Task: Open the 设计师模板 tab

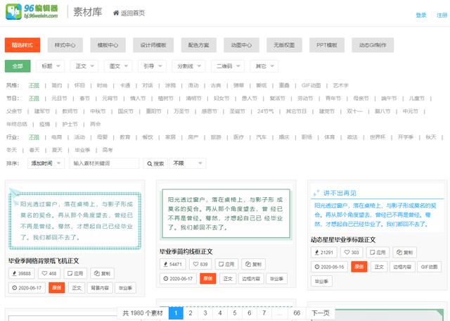Action: pos(153,45)
